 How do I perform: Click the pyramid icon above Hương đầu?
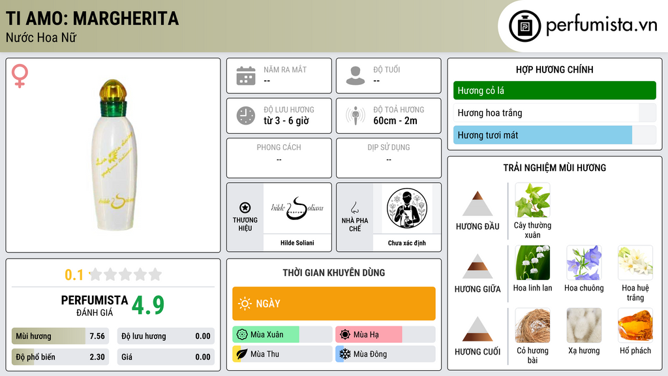pos(478,204)
